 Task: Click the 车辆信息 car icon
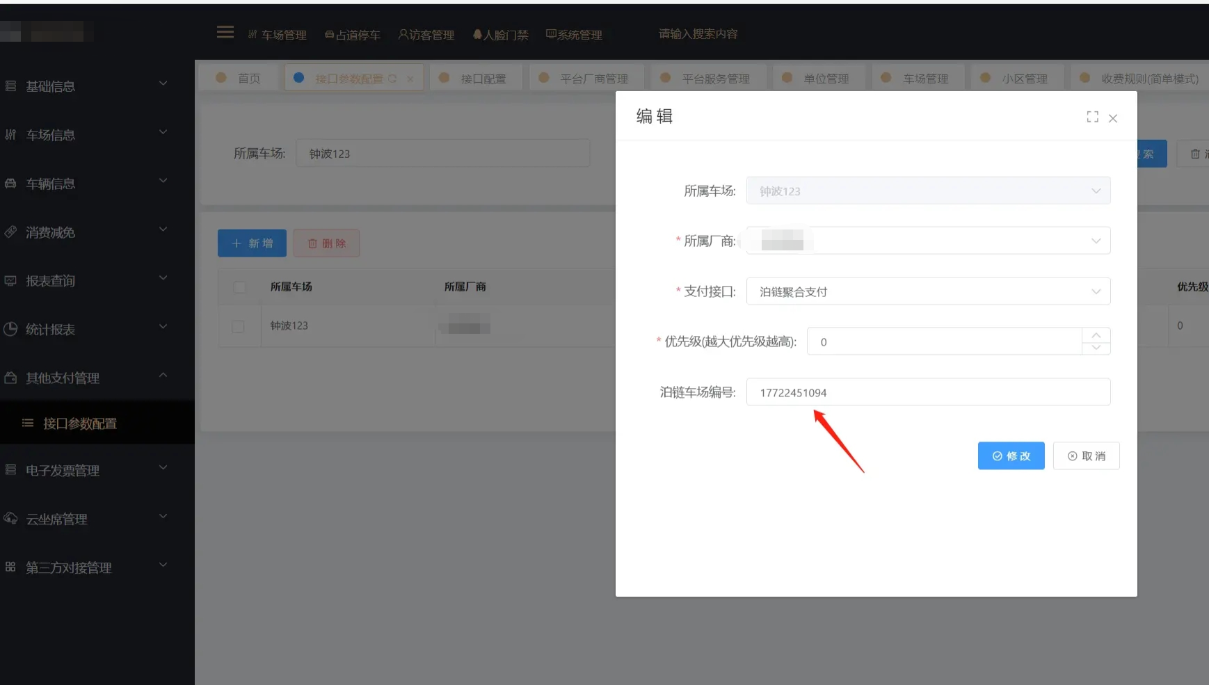coord(10,184)
